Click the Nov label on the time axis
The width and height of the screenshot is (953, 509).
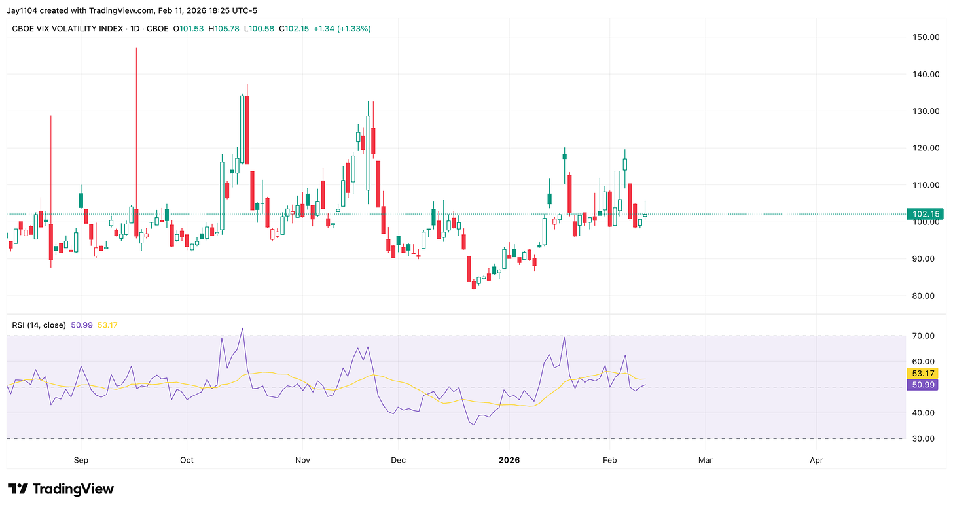point(302,461)
